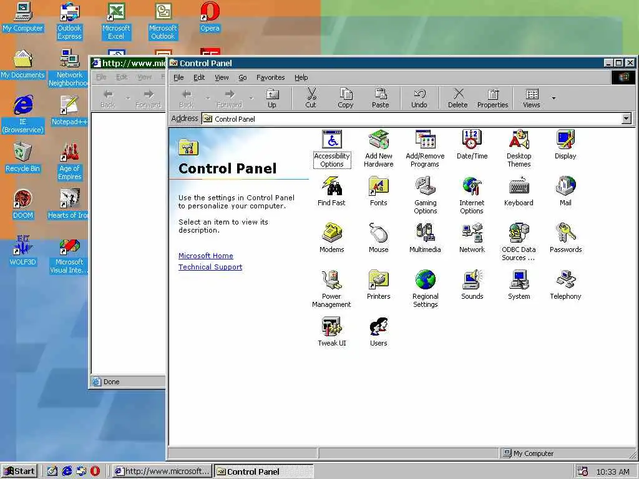This screenshot has height=479, width=639.
Task: Select the Tweak UI applet
Action: click(332, 332)
